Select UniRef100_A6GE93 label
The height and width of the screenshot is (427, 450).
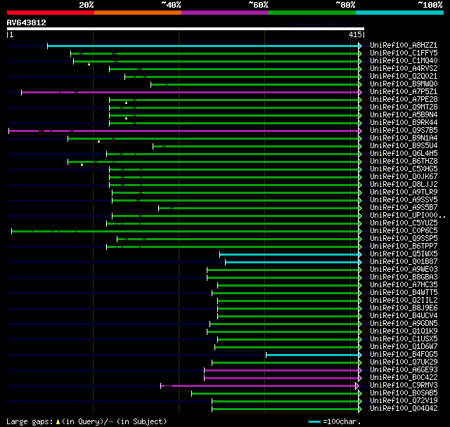(x=404, y=370)
